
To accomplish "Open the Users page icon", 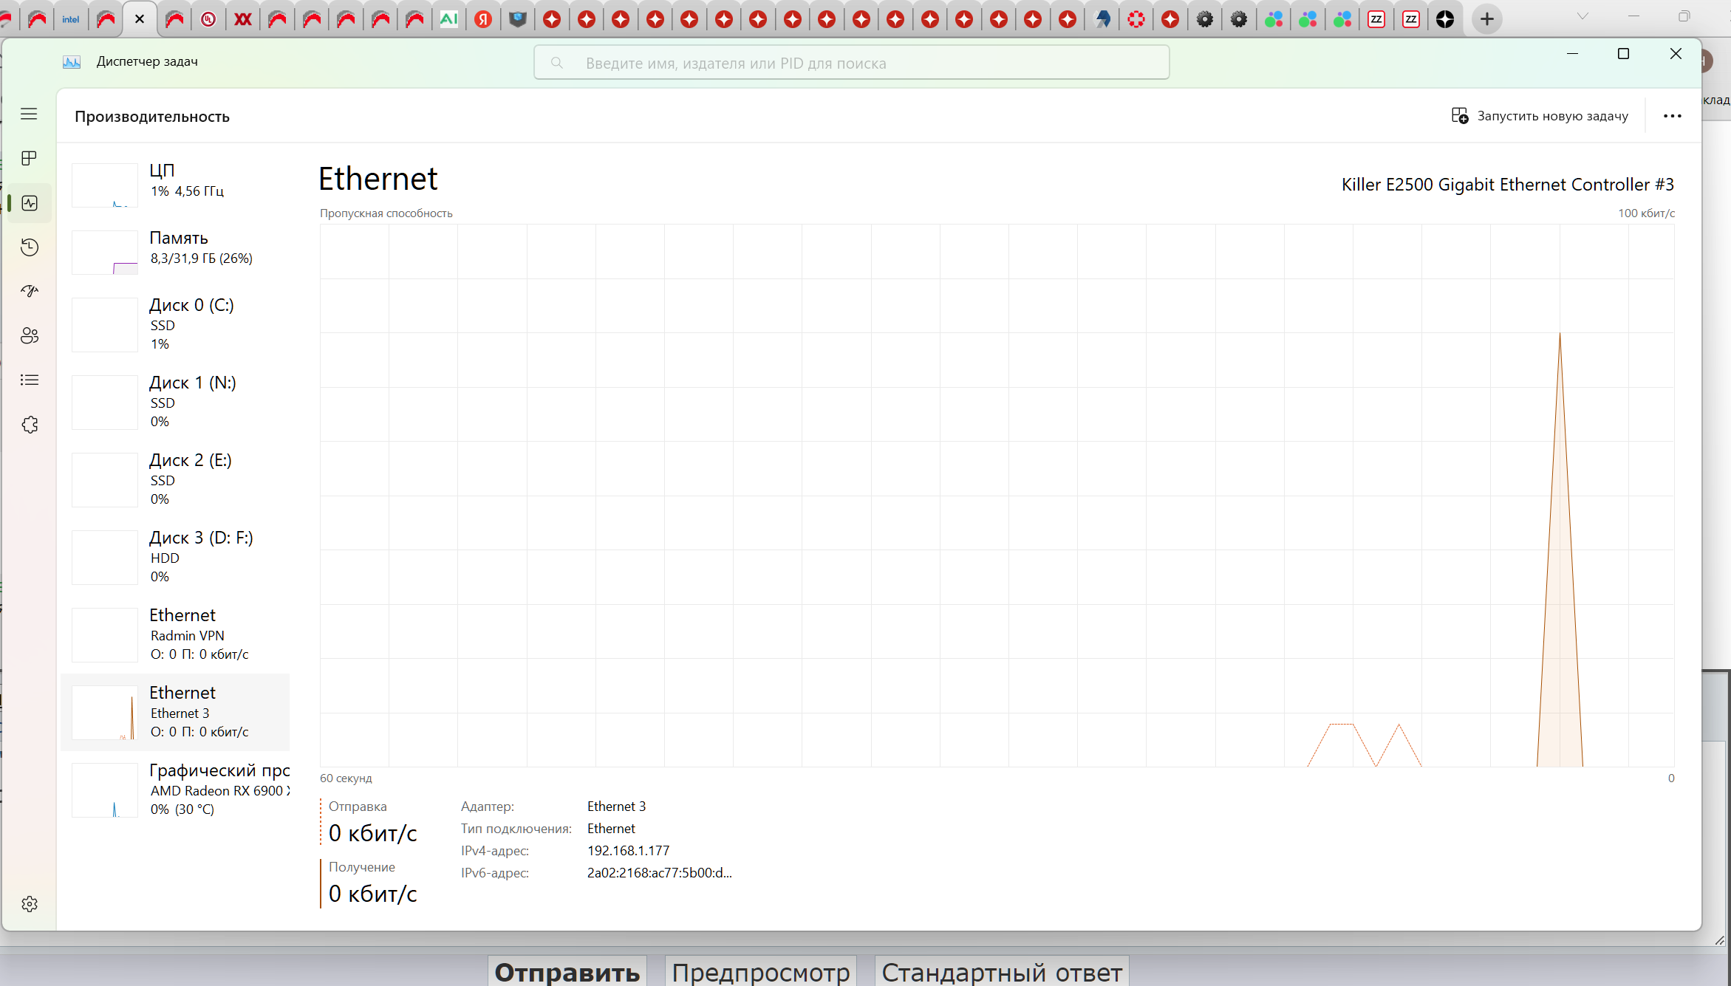I will click(29, 336).
